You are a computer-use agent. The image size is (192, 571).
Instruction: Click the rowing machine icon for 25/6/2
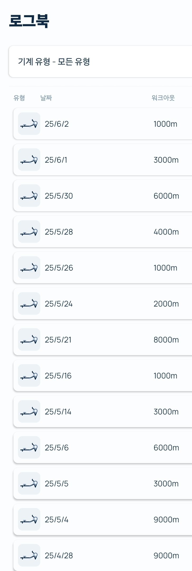point(29,124)
